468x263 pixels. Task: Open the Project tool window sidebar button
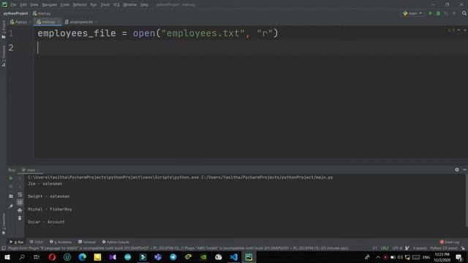pyautogui.click(x=4, y=29)
